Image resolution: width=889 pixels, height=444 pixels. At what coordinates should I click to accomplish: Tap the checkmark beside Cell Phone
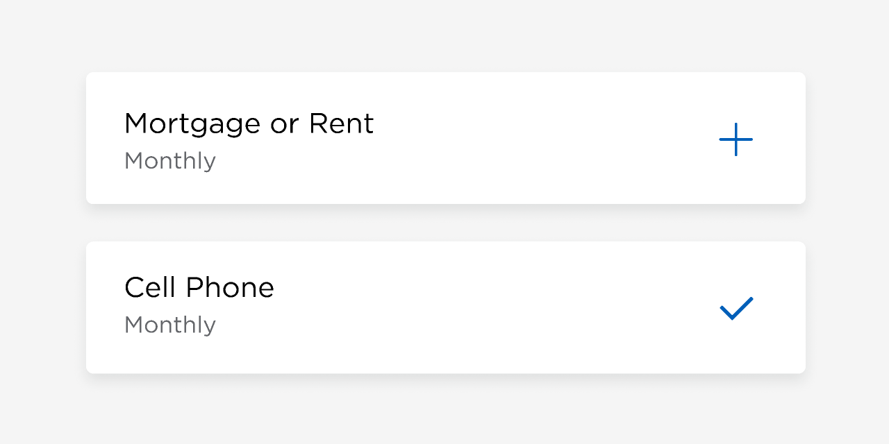[x=736, y=308]
